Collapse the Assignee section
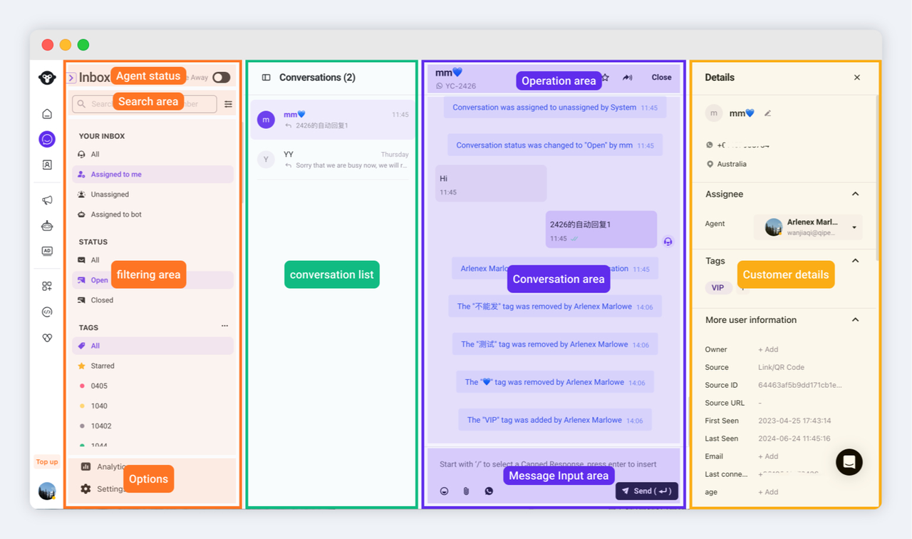The image size is (912, 539). click(855, 194)
